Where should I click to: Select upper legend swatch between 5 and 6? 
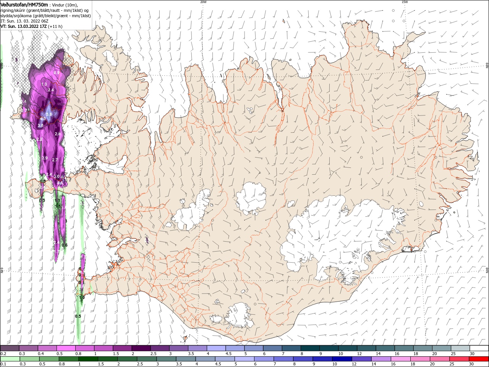[x=253, y=348]
